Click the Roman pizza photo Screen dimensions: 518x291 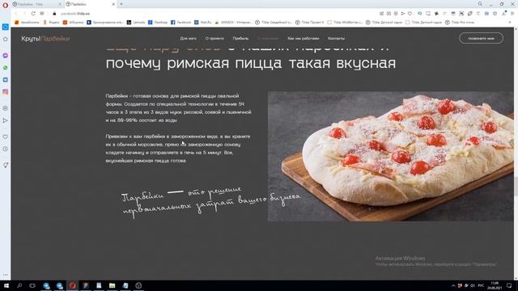[390, 156]
